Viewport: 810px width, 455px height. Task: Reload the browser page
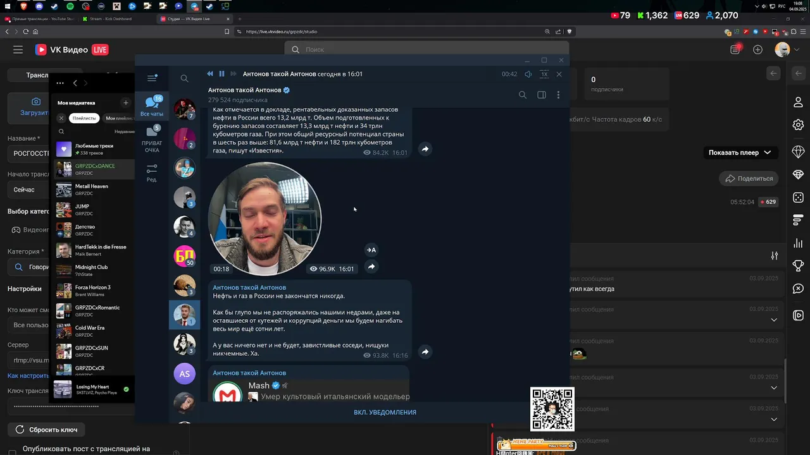click(x=25, y=32)
